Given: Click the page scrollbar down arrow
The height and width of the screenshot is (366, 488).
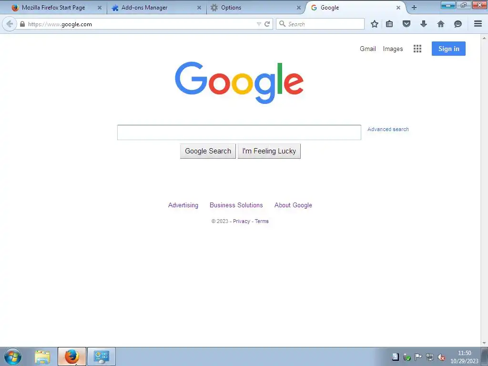Looking at the screenshot, I should 484,343.
